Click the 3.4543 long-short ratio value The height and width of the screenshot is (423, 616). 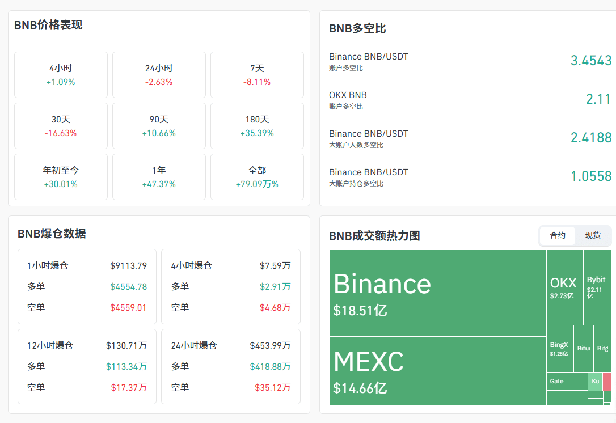pyautogui.click(x=591, y=61)
